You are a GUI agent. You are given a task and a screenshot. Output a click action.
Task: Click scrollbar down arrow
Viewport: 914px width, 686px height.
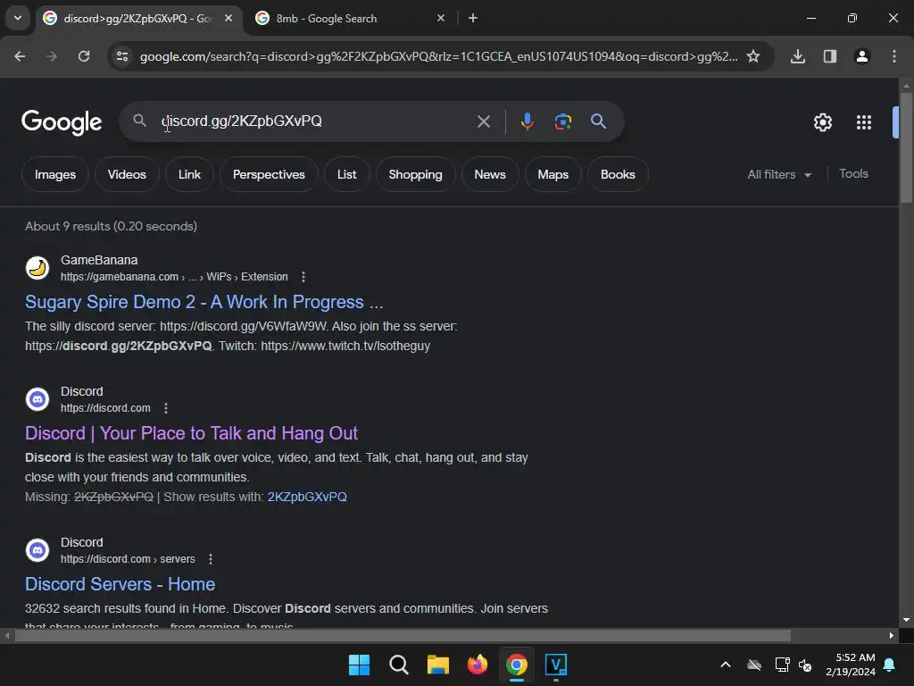click(x=907, y=620)
